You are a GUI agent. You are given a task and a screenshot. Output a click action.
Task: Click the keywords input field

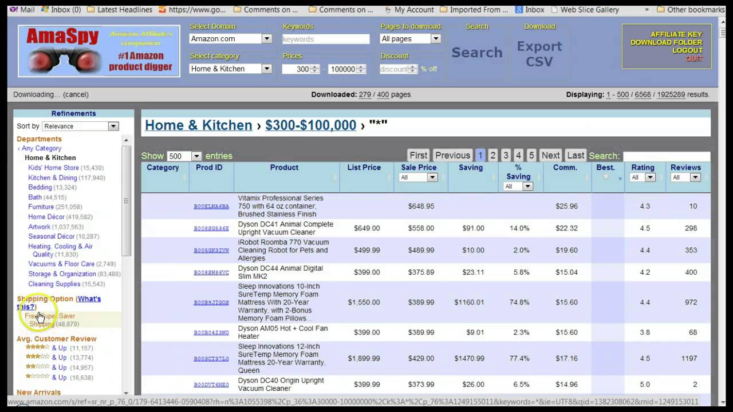click(x=326, y=39)
